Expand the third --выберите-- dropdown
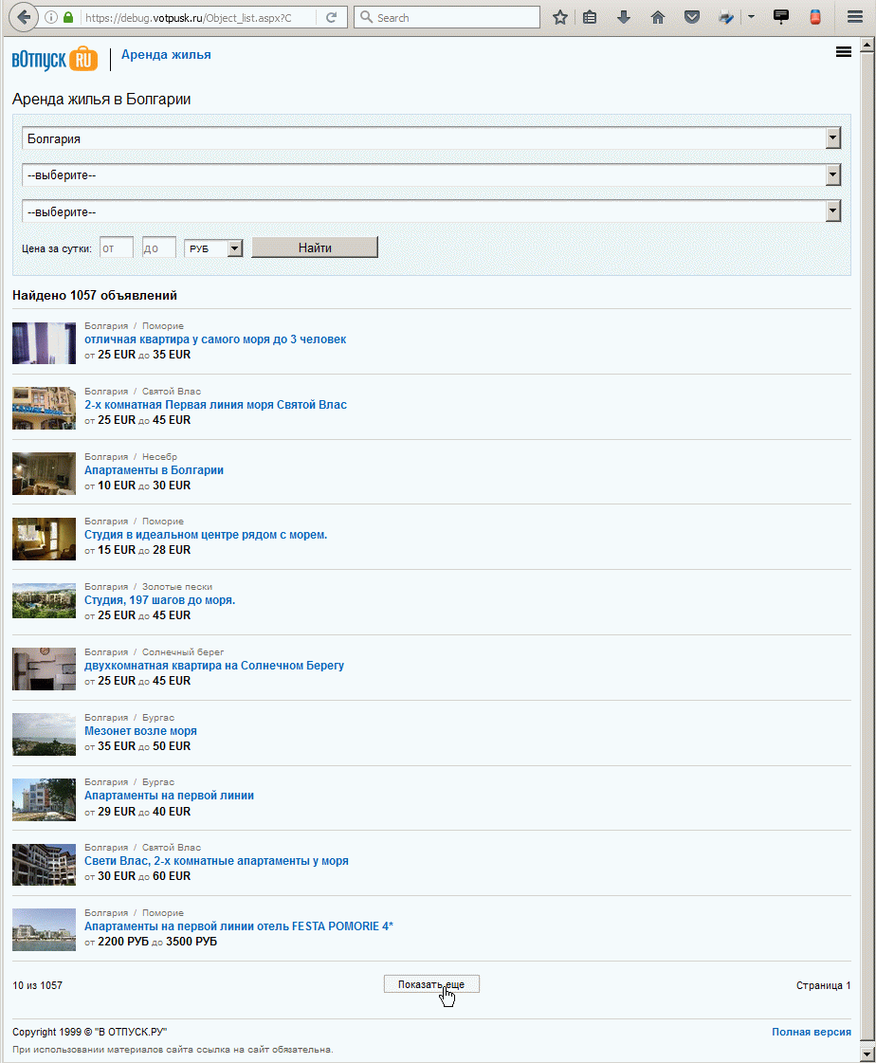Image resolution: width=876 pixels, height=1063 pixels. point(431,211)
